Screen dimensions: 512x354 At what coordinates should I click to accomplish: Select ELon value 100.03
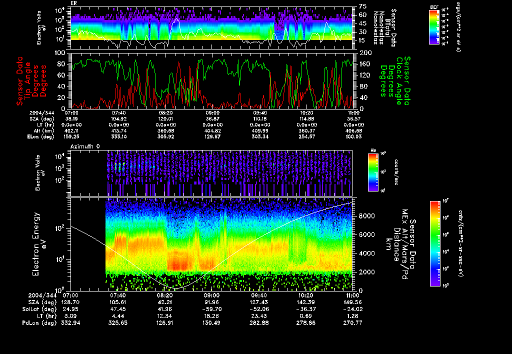353,137
